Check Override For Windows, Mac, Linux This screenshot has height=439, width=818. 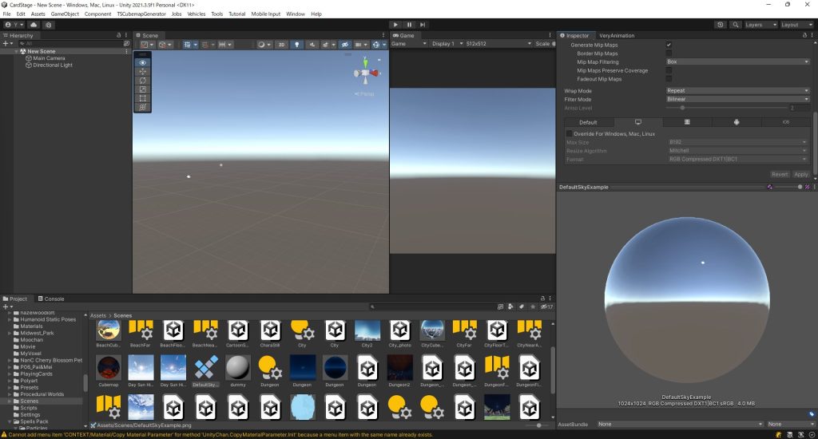tap(569, 133)
